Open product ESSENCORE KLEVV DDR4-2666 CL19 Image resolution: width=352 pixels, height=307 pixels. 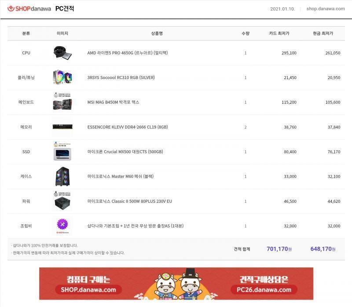pos(128,127)
